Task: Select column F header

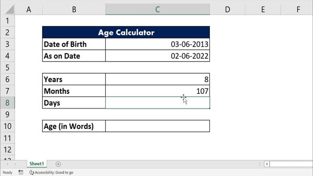Action: coord(297,9)
